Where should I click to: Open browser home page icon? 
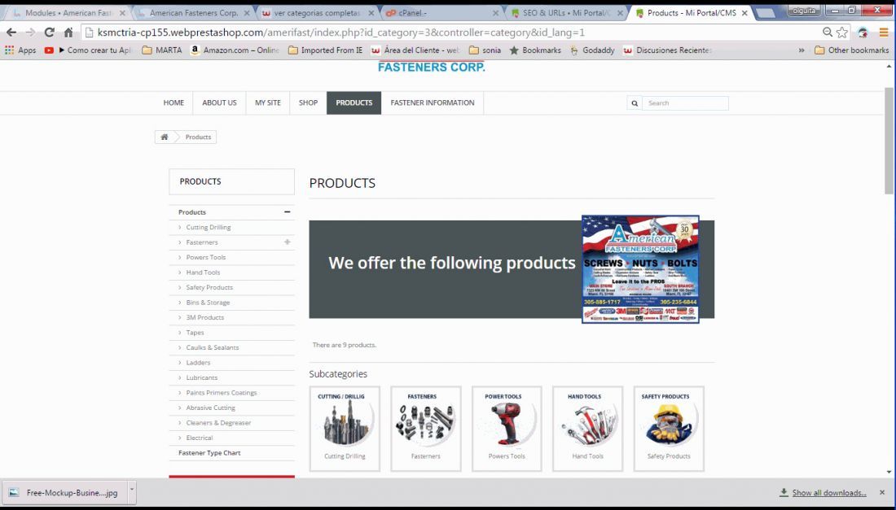point(68,33)
